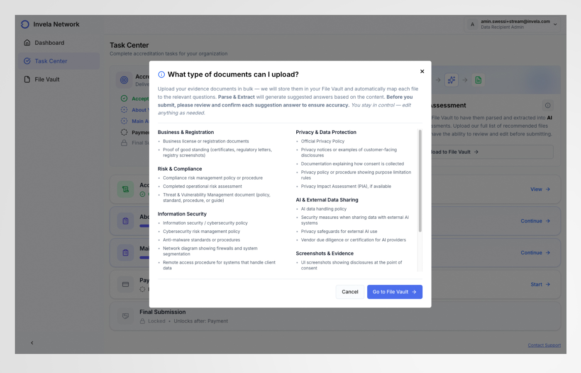
Task: Switch to Dashboard in the navigation menu
Action: coord(49,43)
